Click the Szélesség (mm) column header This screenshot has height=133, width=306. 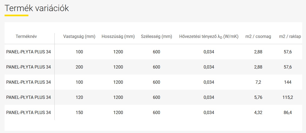point(156,37)
